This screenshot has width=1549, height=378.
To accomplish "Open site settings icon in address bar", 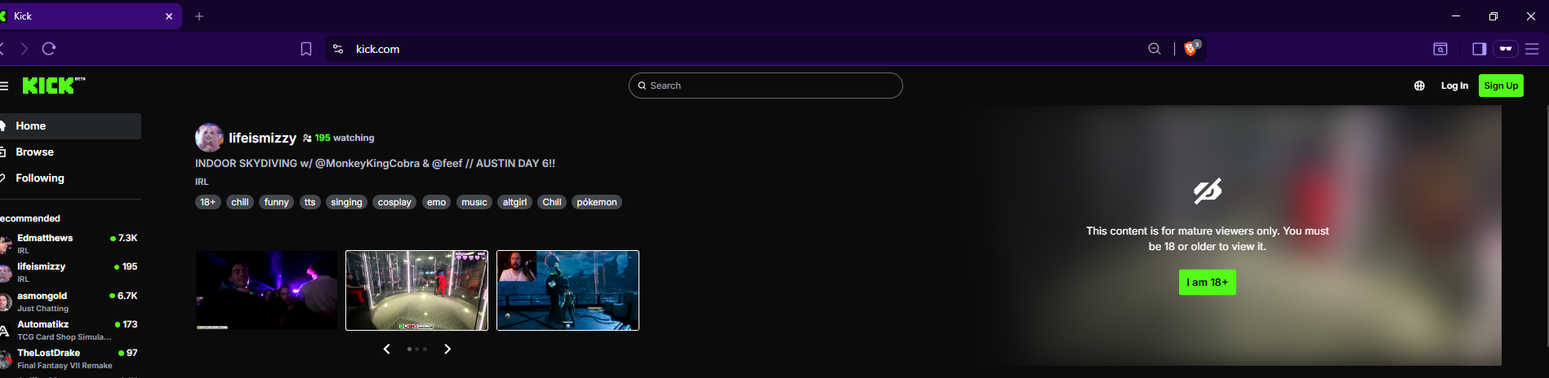I will point(338,49).
